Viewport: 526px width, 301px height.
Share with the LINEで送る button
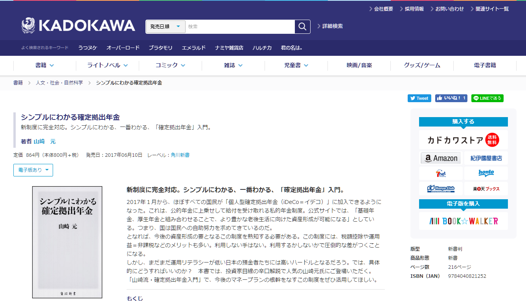(x=487, y=98)
